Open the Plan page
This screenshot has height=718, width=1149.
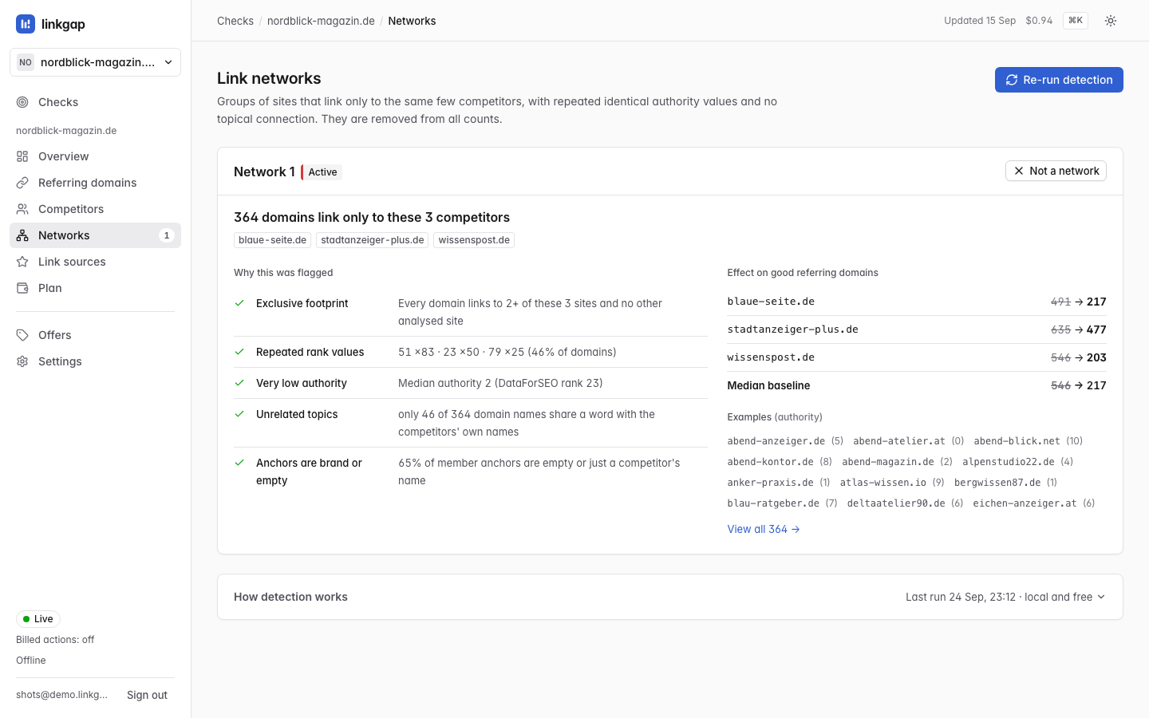95,288
